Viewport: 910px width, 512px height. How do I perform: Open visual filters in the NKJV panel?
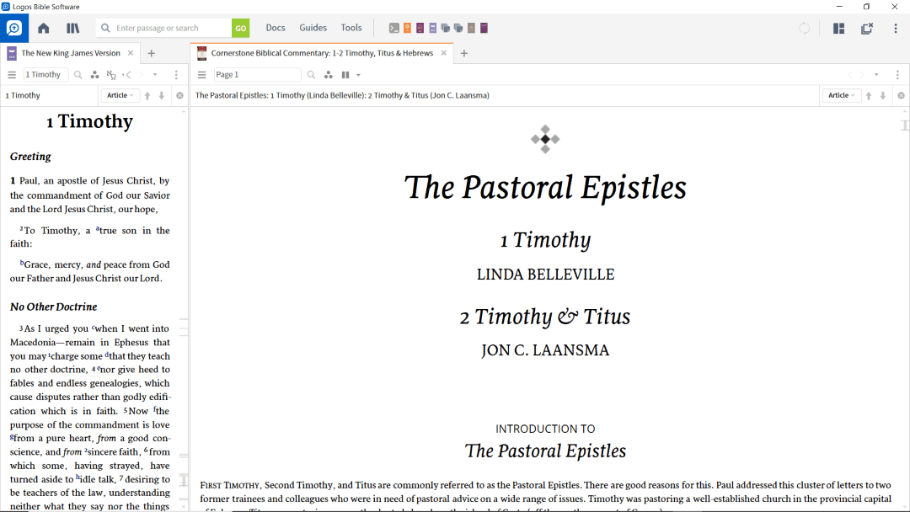coord(95,75)
